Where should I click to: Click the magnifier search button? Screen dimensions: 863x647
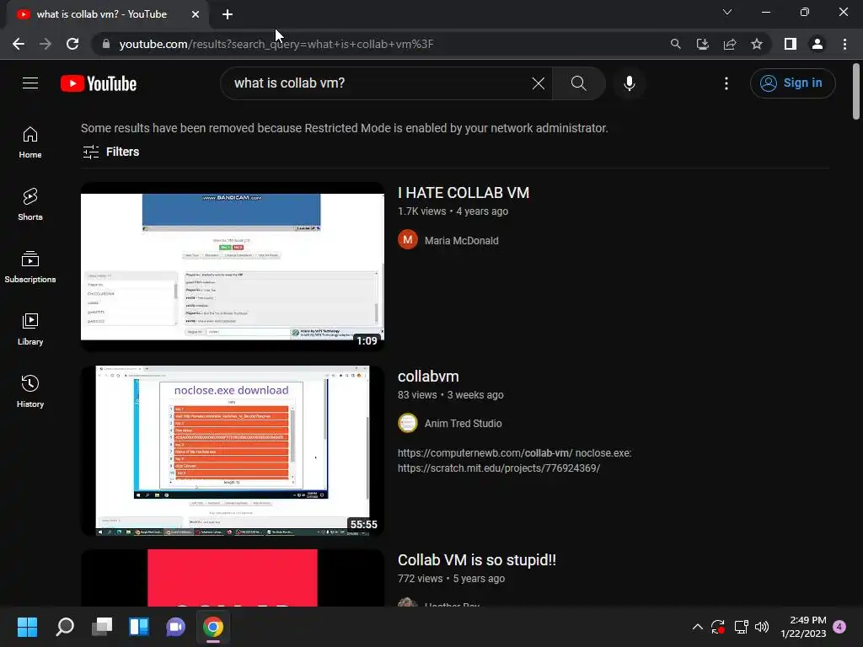578,83
